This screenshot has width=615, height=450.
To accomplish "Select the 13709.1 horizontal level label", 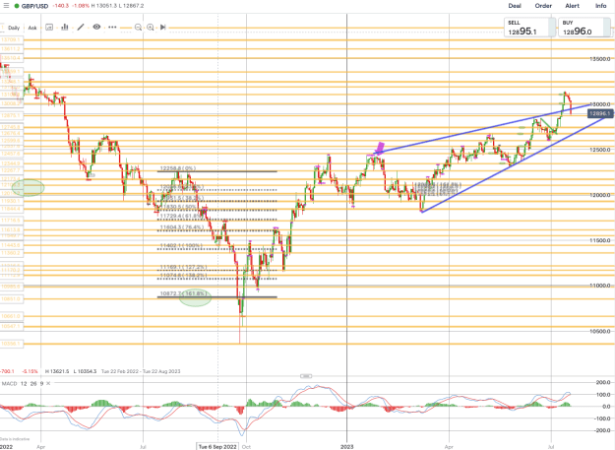I will coord(11,40).
